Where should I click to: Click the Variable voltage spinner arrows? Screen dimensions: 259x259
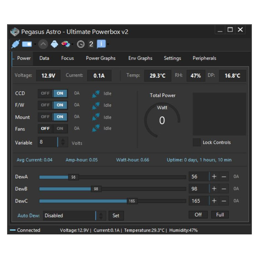pyautogui.click(x=63, y=142)
